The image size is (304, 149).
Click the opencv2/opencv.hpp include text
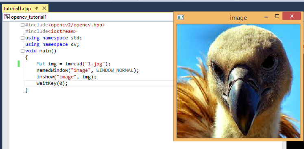77,25
